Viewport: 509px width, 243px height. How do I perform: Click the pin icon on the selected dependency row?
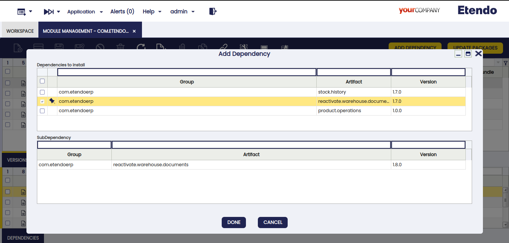[x=52, y=101]
